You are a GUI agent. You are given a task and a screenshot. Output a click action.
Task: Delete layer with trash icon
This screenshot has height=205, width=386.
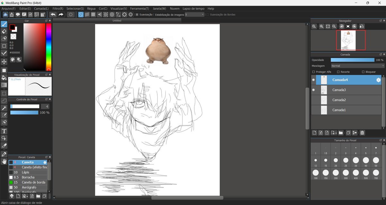pyautogui.click(x=362, y=133)
